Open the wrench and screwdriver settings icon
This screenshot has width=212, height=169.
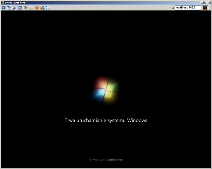click(15, 8)
